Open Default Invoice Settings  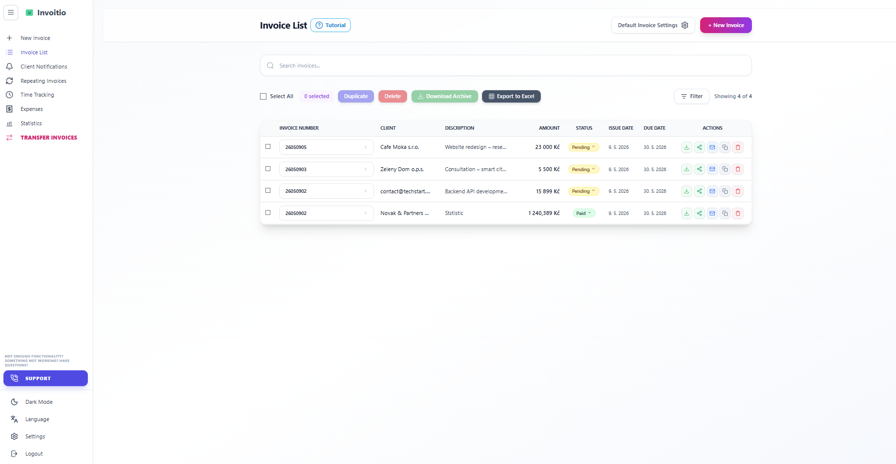coord(653,25)
